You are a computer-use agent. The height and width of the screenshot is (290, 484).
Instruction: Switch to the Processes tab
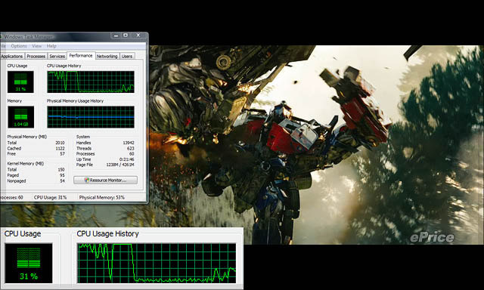pyautogui.click(x=36, y=56)
